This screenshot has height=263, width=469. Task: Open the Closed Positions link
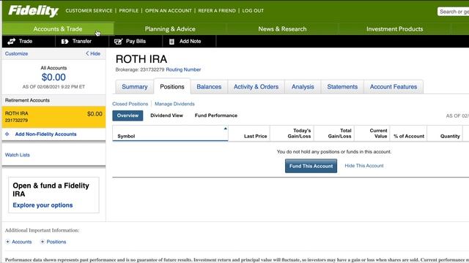coord(130,104)
